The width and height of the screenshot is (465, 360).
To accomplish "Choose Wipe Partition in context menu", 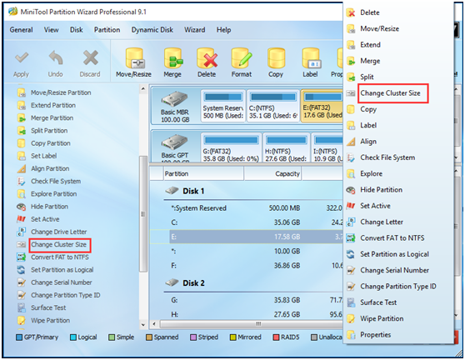I will tap(382, 319).
